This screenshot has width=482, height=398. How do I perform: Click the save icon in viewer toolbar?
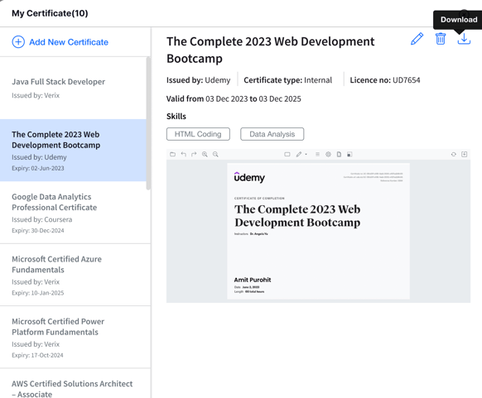(x=349, y=154)
